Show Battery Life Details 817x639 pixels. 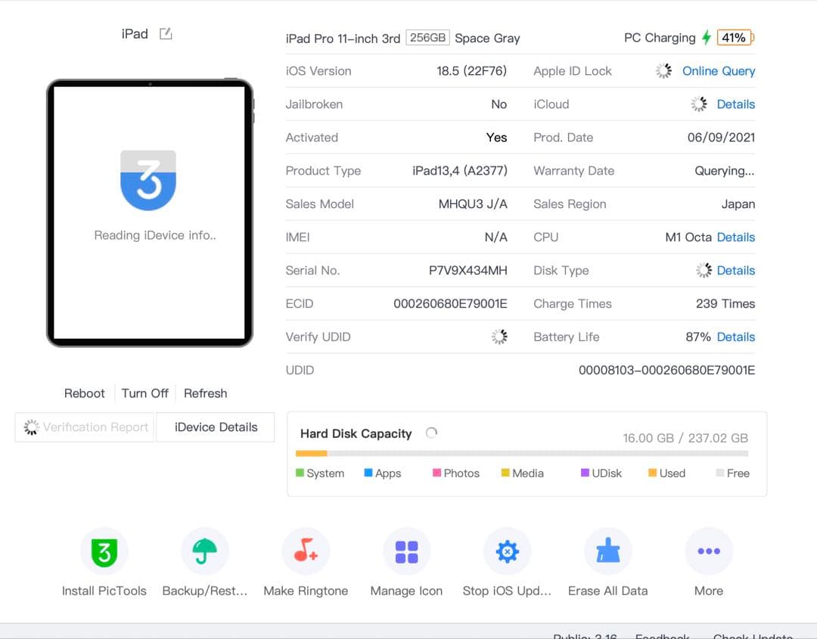(x=735, y=337)
